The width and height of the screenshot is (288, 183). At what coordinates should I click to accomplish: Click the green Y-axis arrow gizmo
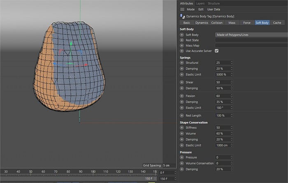click(71, 44)
